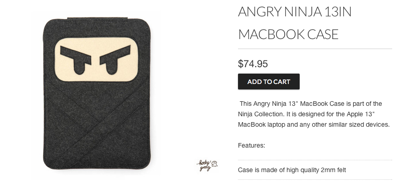Click the top flap of the felt case
The height and width of the screenshot is (183, 408).
point(97,18)
